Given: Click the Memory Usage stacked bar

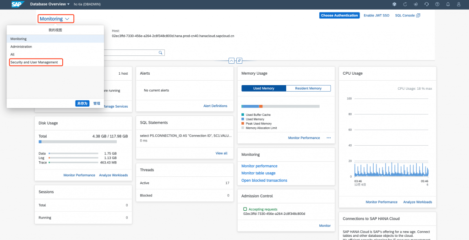Looking at the screenshot, I should tap(280, 106).
